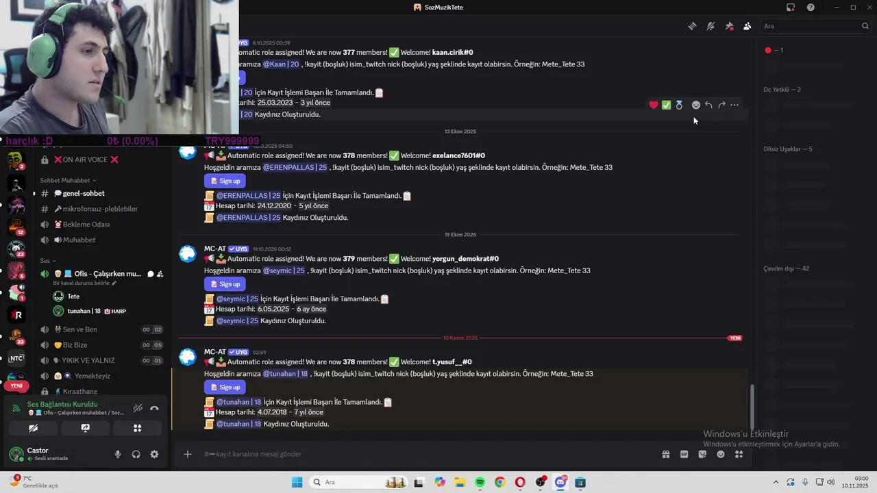Screen dimensions: 877x493
Task: Click Ses Bağlantısı Kuruldu connection status
Action: (62, 404)
